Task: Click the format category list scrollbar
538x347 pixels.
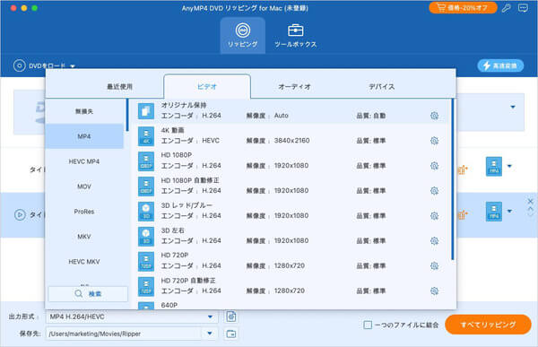Action: [127, 115]
